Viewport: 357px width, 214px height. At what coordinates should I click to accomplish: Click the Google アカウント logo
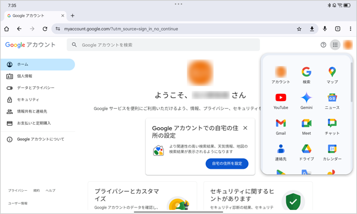[30, 45]
